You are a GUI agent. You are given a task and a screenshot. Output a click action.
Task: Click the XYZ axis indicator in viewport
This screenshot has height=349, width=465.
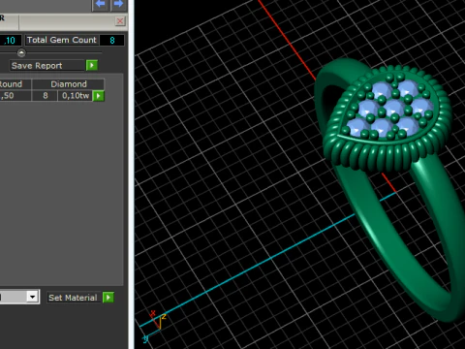(154, 326)
